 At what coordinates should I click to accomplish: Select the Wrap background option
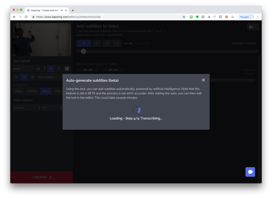46,91
